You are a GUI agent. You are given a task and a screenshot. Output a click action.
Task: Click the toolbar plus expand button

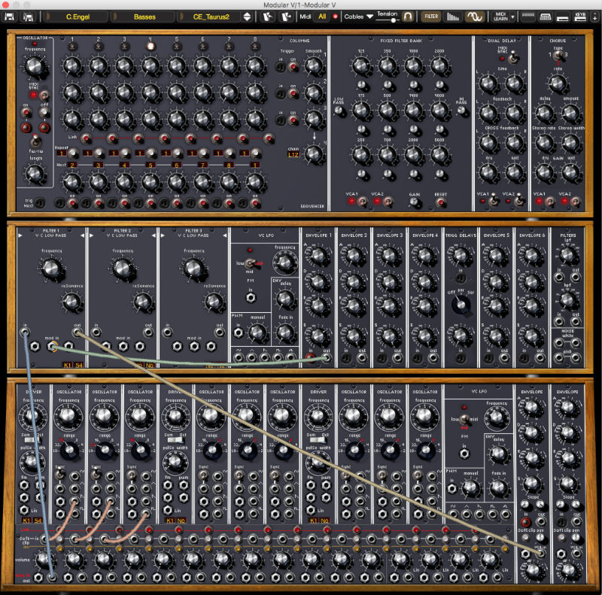click(x=595, y=17)
